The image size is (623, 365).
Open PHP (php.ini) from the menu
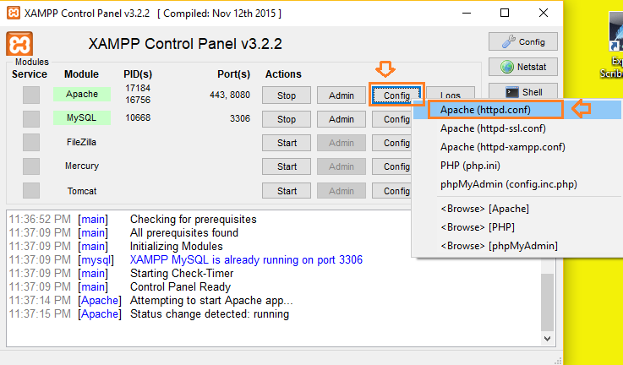pos(518,166)
